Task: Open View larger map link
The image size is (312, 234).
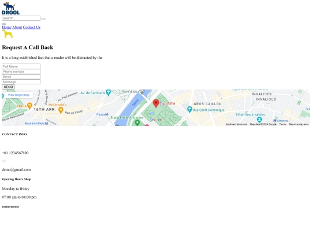Action: click(x=18, y=95)
